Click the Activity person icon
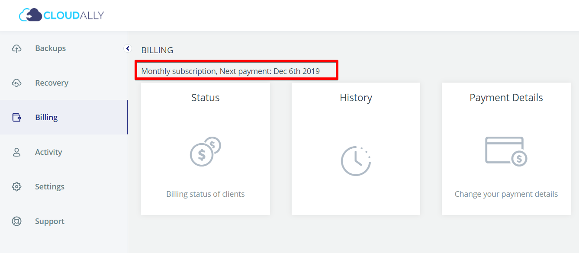The height and width of the screenshot is (253, 579). (x=16, y=152)
